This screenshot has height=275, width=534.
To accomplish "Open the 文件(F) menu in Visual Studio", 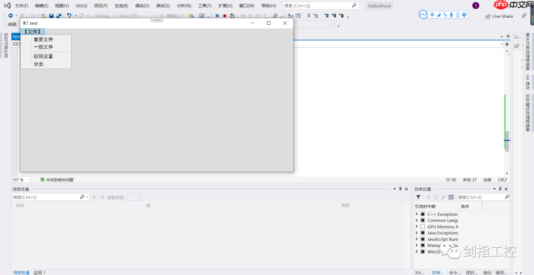I will click(x=21, y=6).
